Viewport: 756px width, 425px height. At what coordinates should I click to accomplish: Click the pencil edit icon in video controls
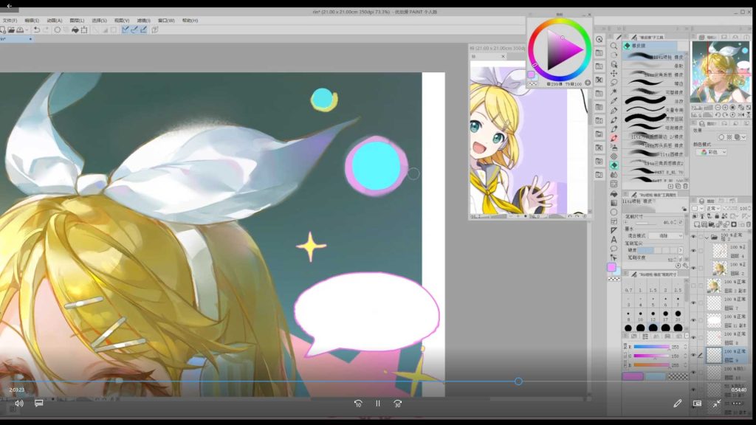click(x=678, y=404)
